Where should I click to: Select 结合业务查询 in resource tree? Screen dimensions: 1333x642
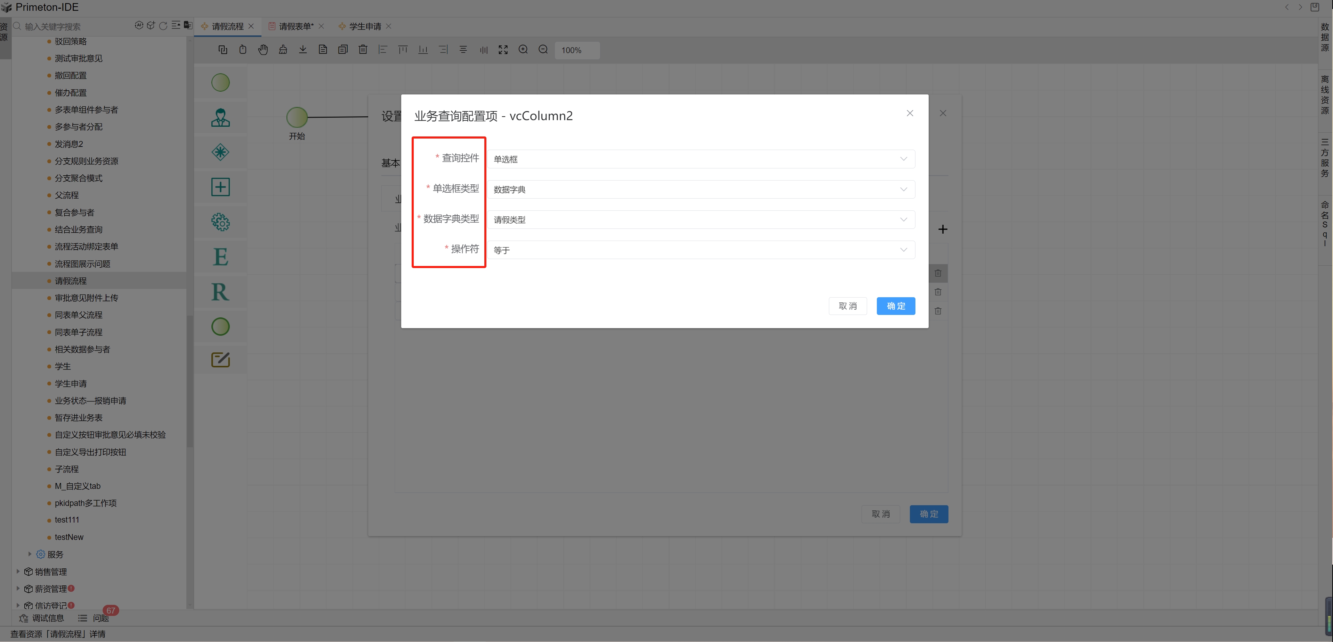79,230
